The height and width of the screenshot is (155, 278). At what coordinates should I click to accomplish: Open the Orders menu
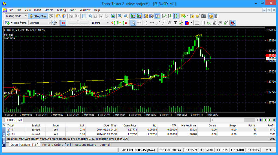[49, 10]
